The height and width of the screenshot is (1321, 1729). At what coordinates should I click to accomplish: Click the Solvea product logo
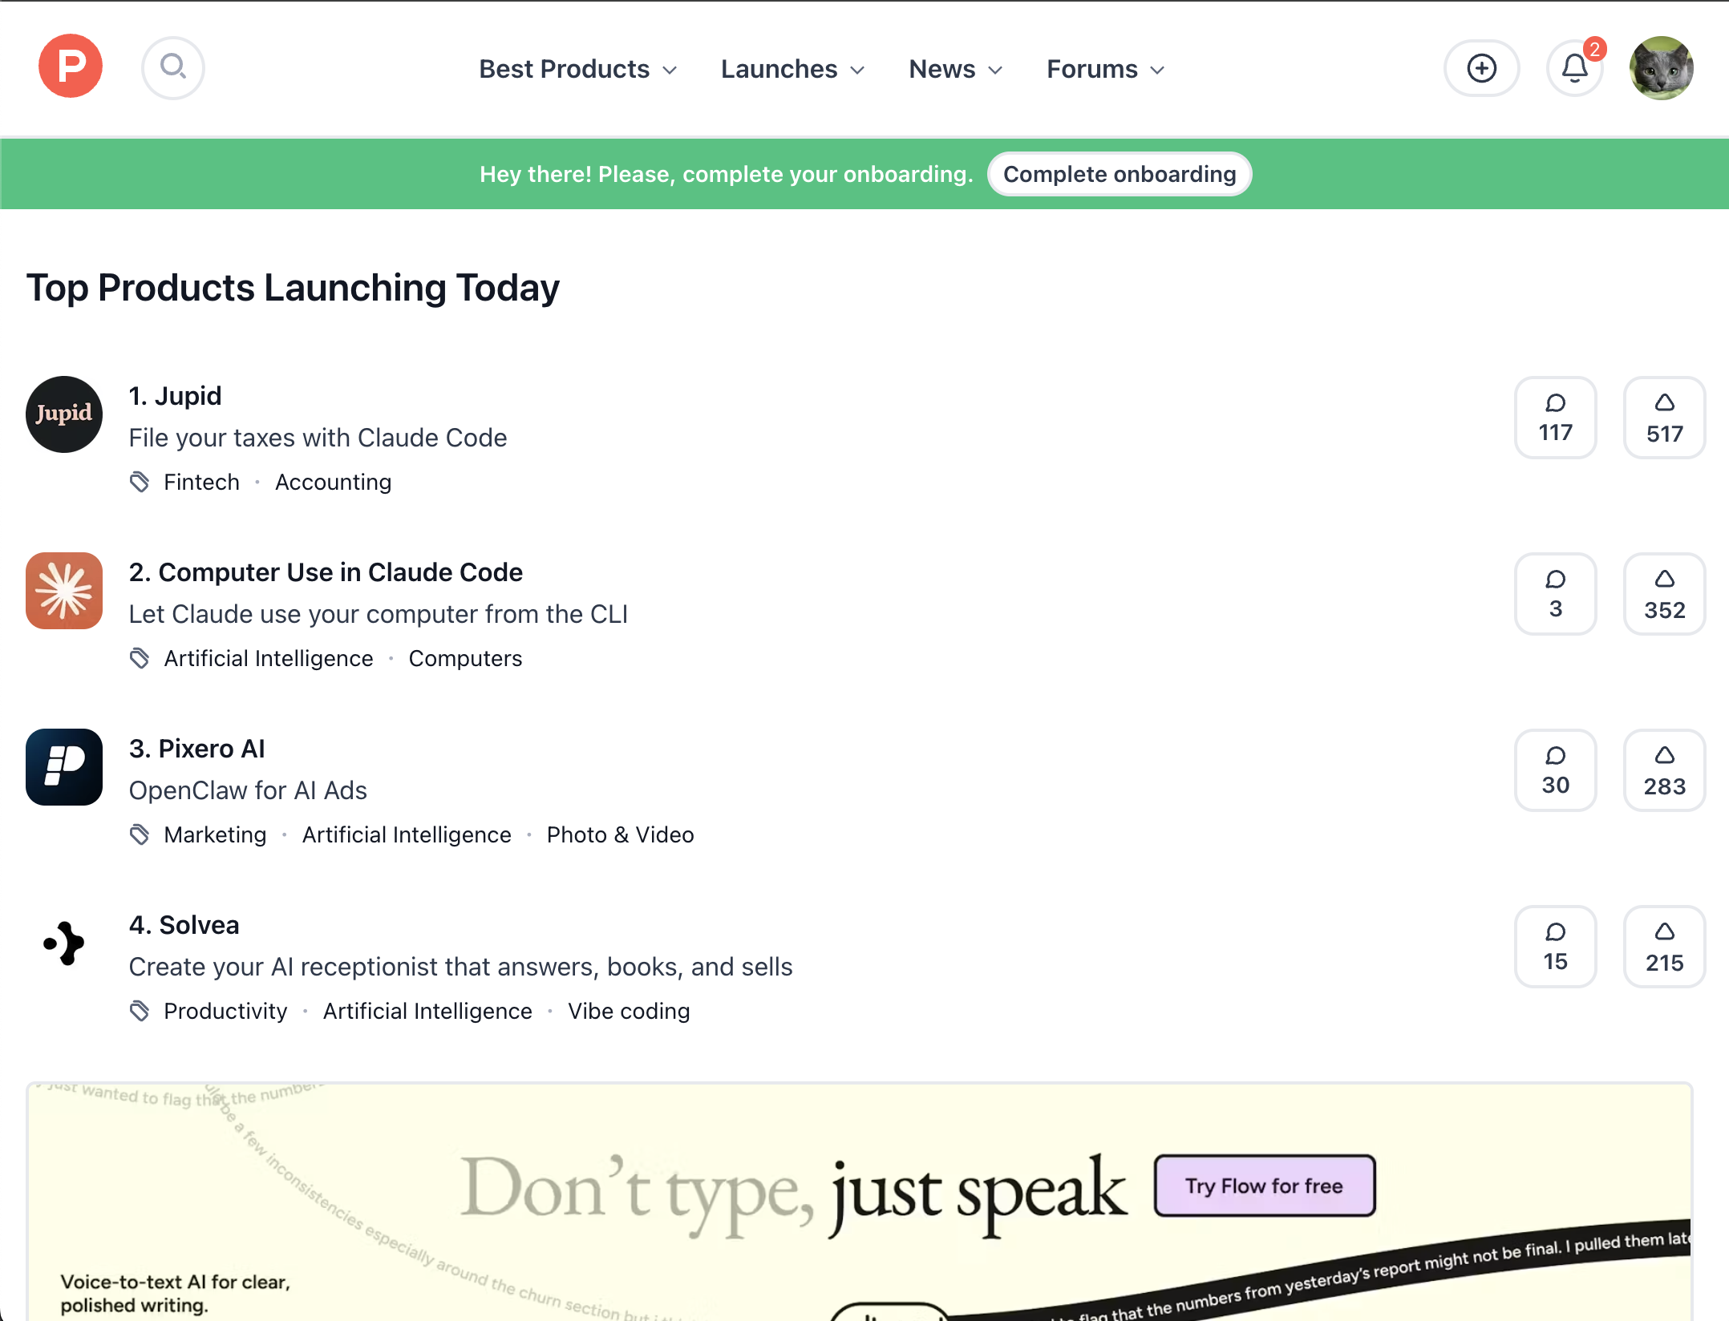[x=64, y=943]
